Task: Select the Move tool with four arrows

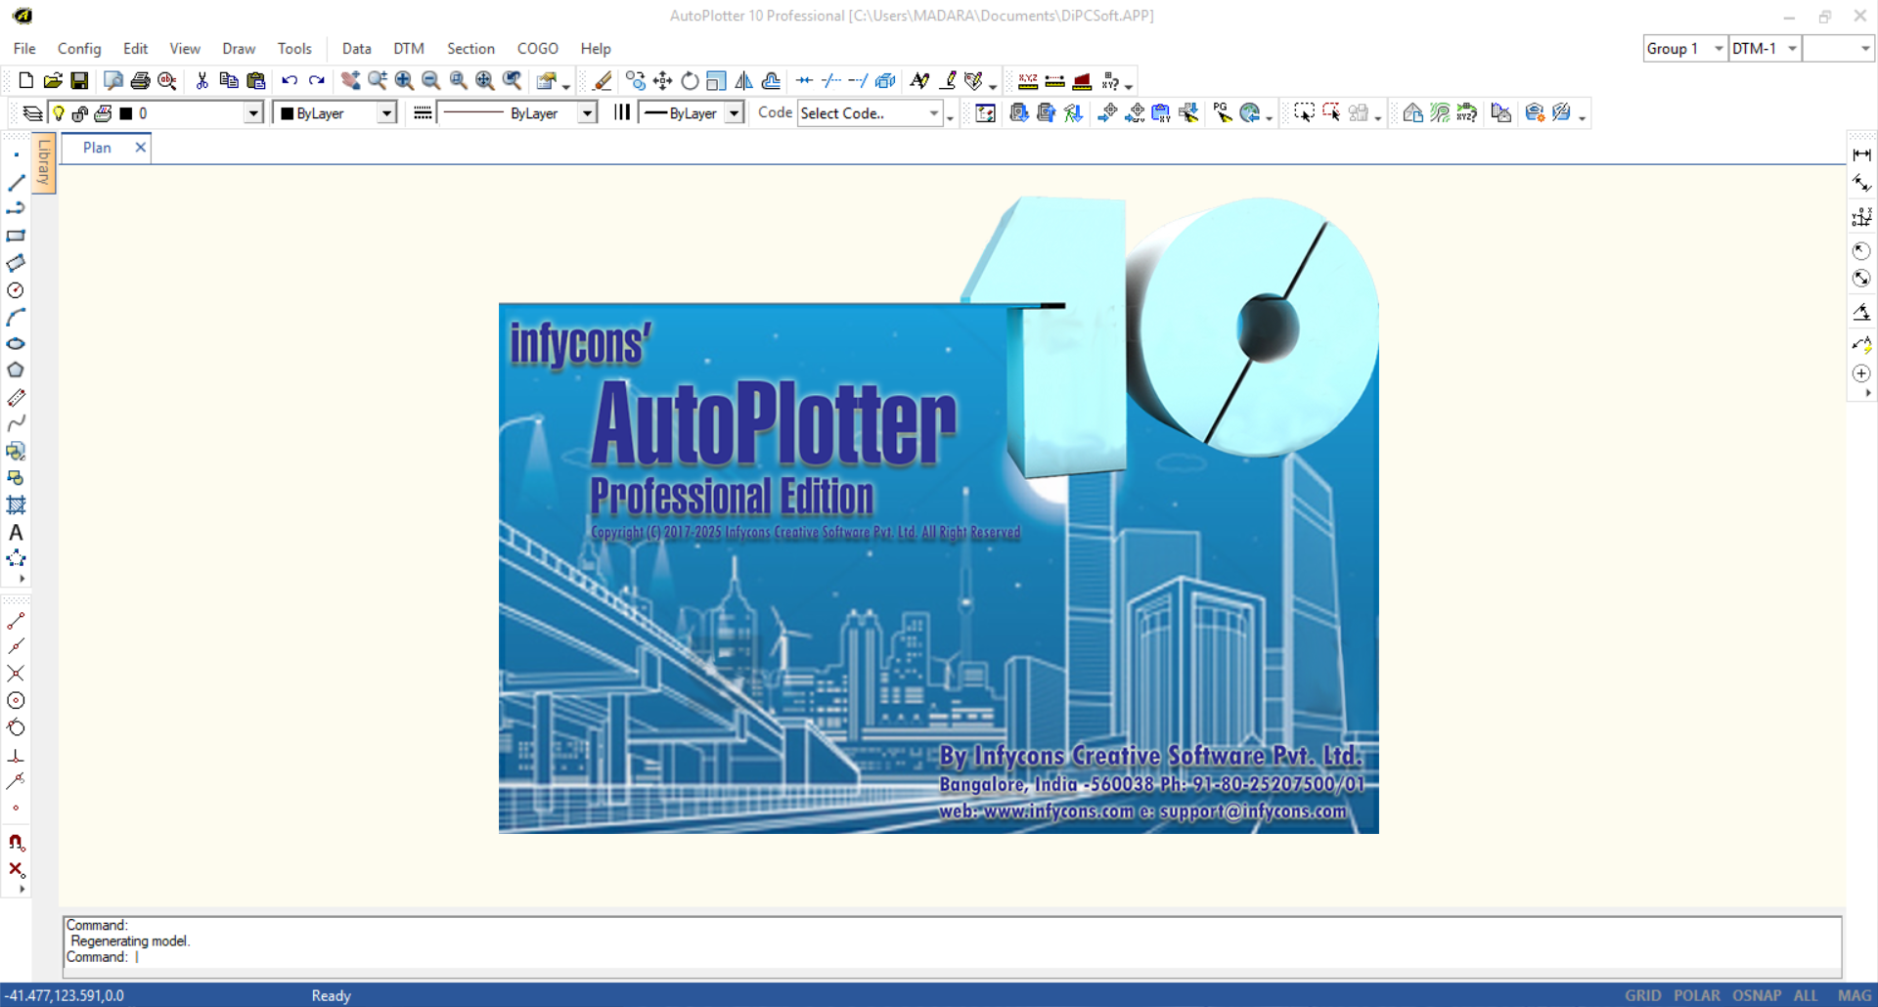Action: pos(663,81)
